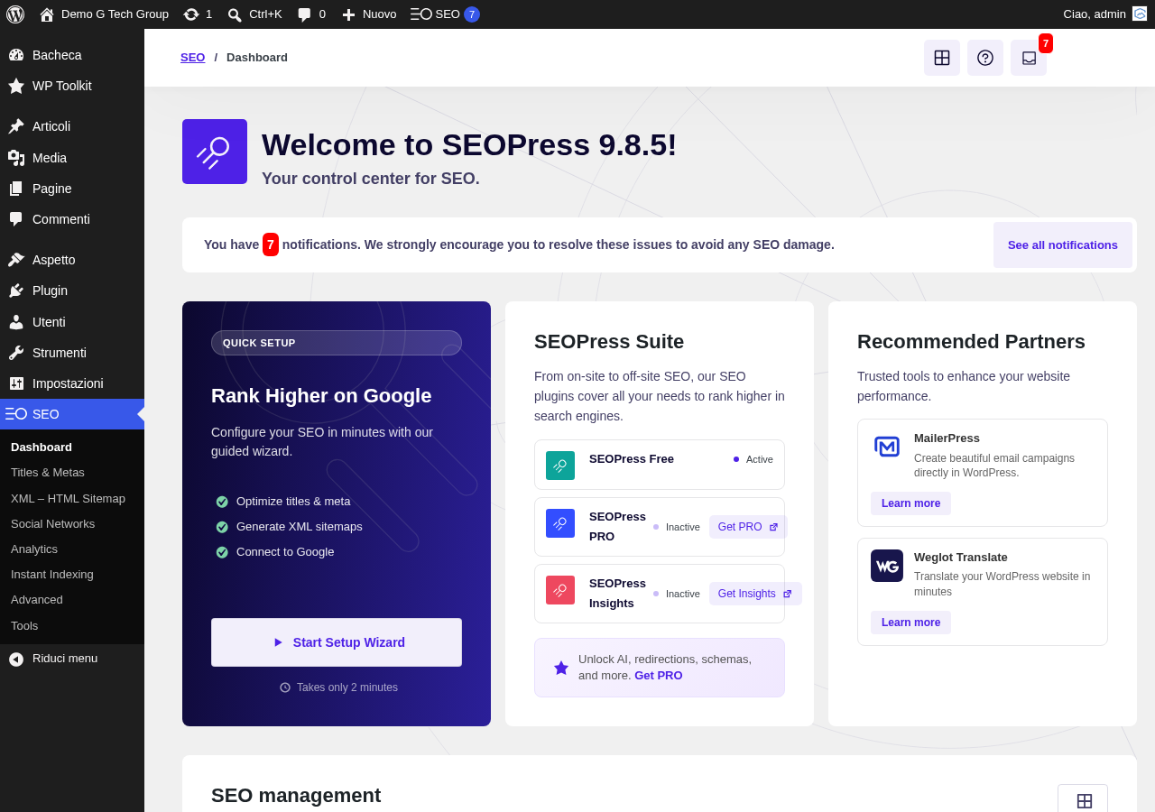
Task: Open notifications inbox icon
Action: [1029, 58]
